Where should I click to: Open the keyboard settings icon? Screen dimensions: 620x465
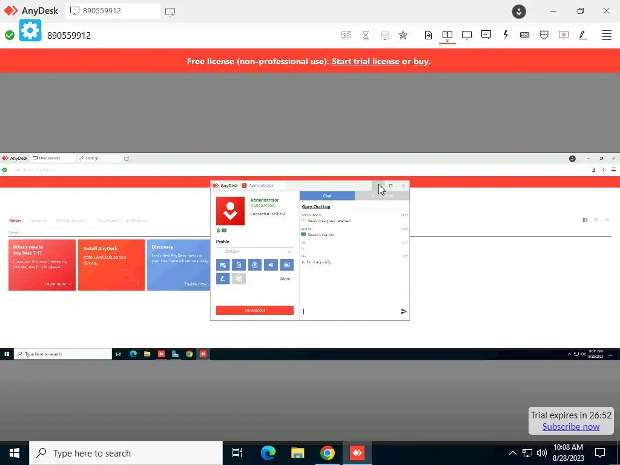point(525,35)
